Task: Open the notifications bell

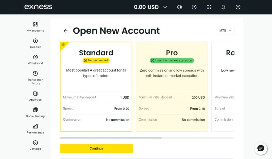Action: pyautogui.click(x=223, y=7)
